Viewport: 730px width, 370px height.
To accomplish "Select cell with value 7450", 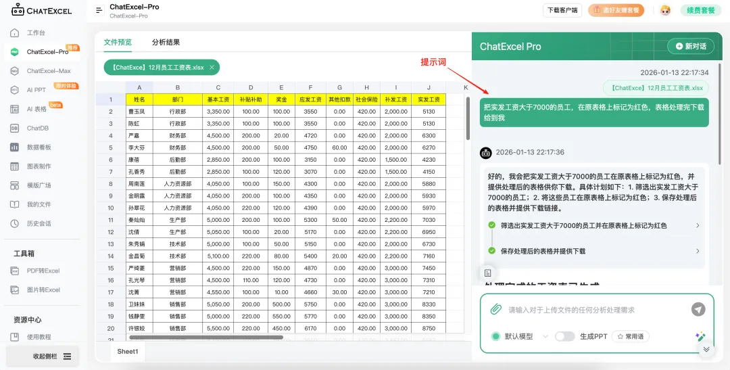I will coord(429,268).
